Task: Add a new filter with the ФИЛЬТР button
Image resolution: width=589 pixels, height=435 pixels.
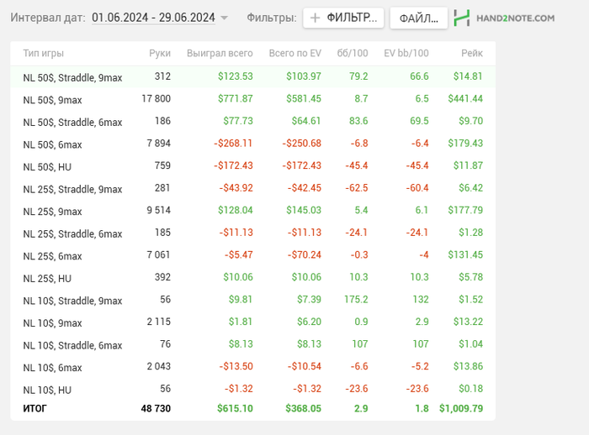Action: click(x=343, y=18)
